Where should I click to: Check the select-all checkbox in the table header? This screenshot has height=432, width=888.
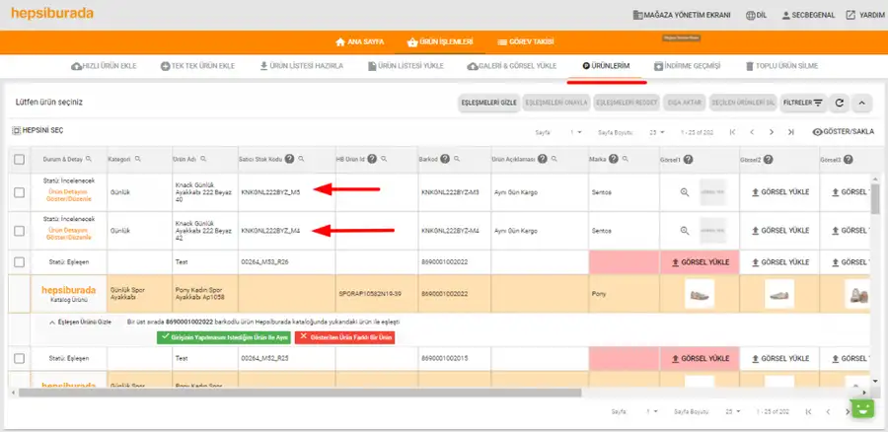click(x=20, y=160)
